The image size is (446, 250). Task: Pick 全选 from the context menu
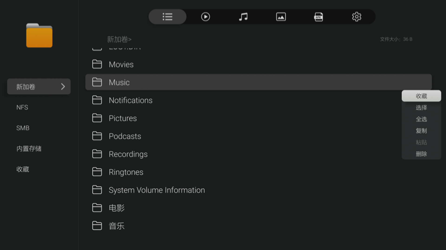point(421,119)
